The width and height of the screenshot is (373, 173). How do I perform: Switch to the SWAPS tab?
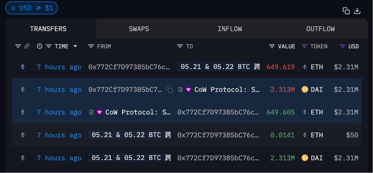coord(139,29)
